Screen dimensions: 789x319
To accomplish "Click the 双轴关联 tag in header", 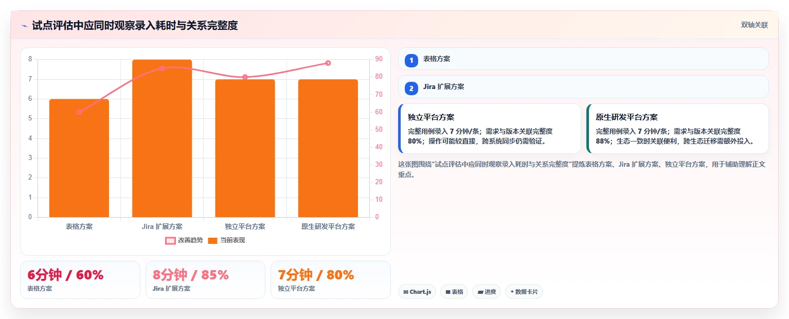I will (x=754, y=25).
